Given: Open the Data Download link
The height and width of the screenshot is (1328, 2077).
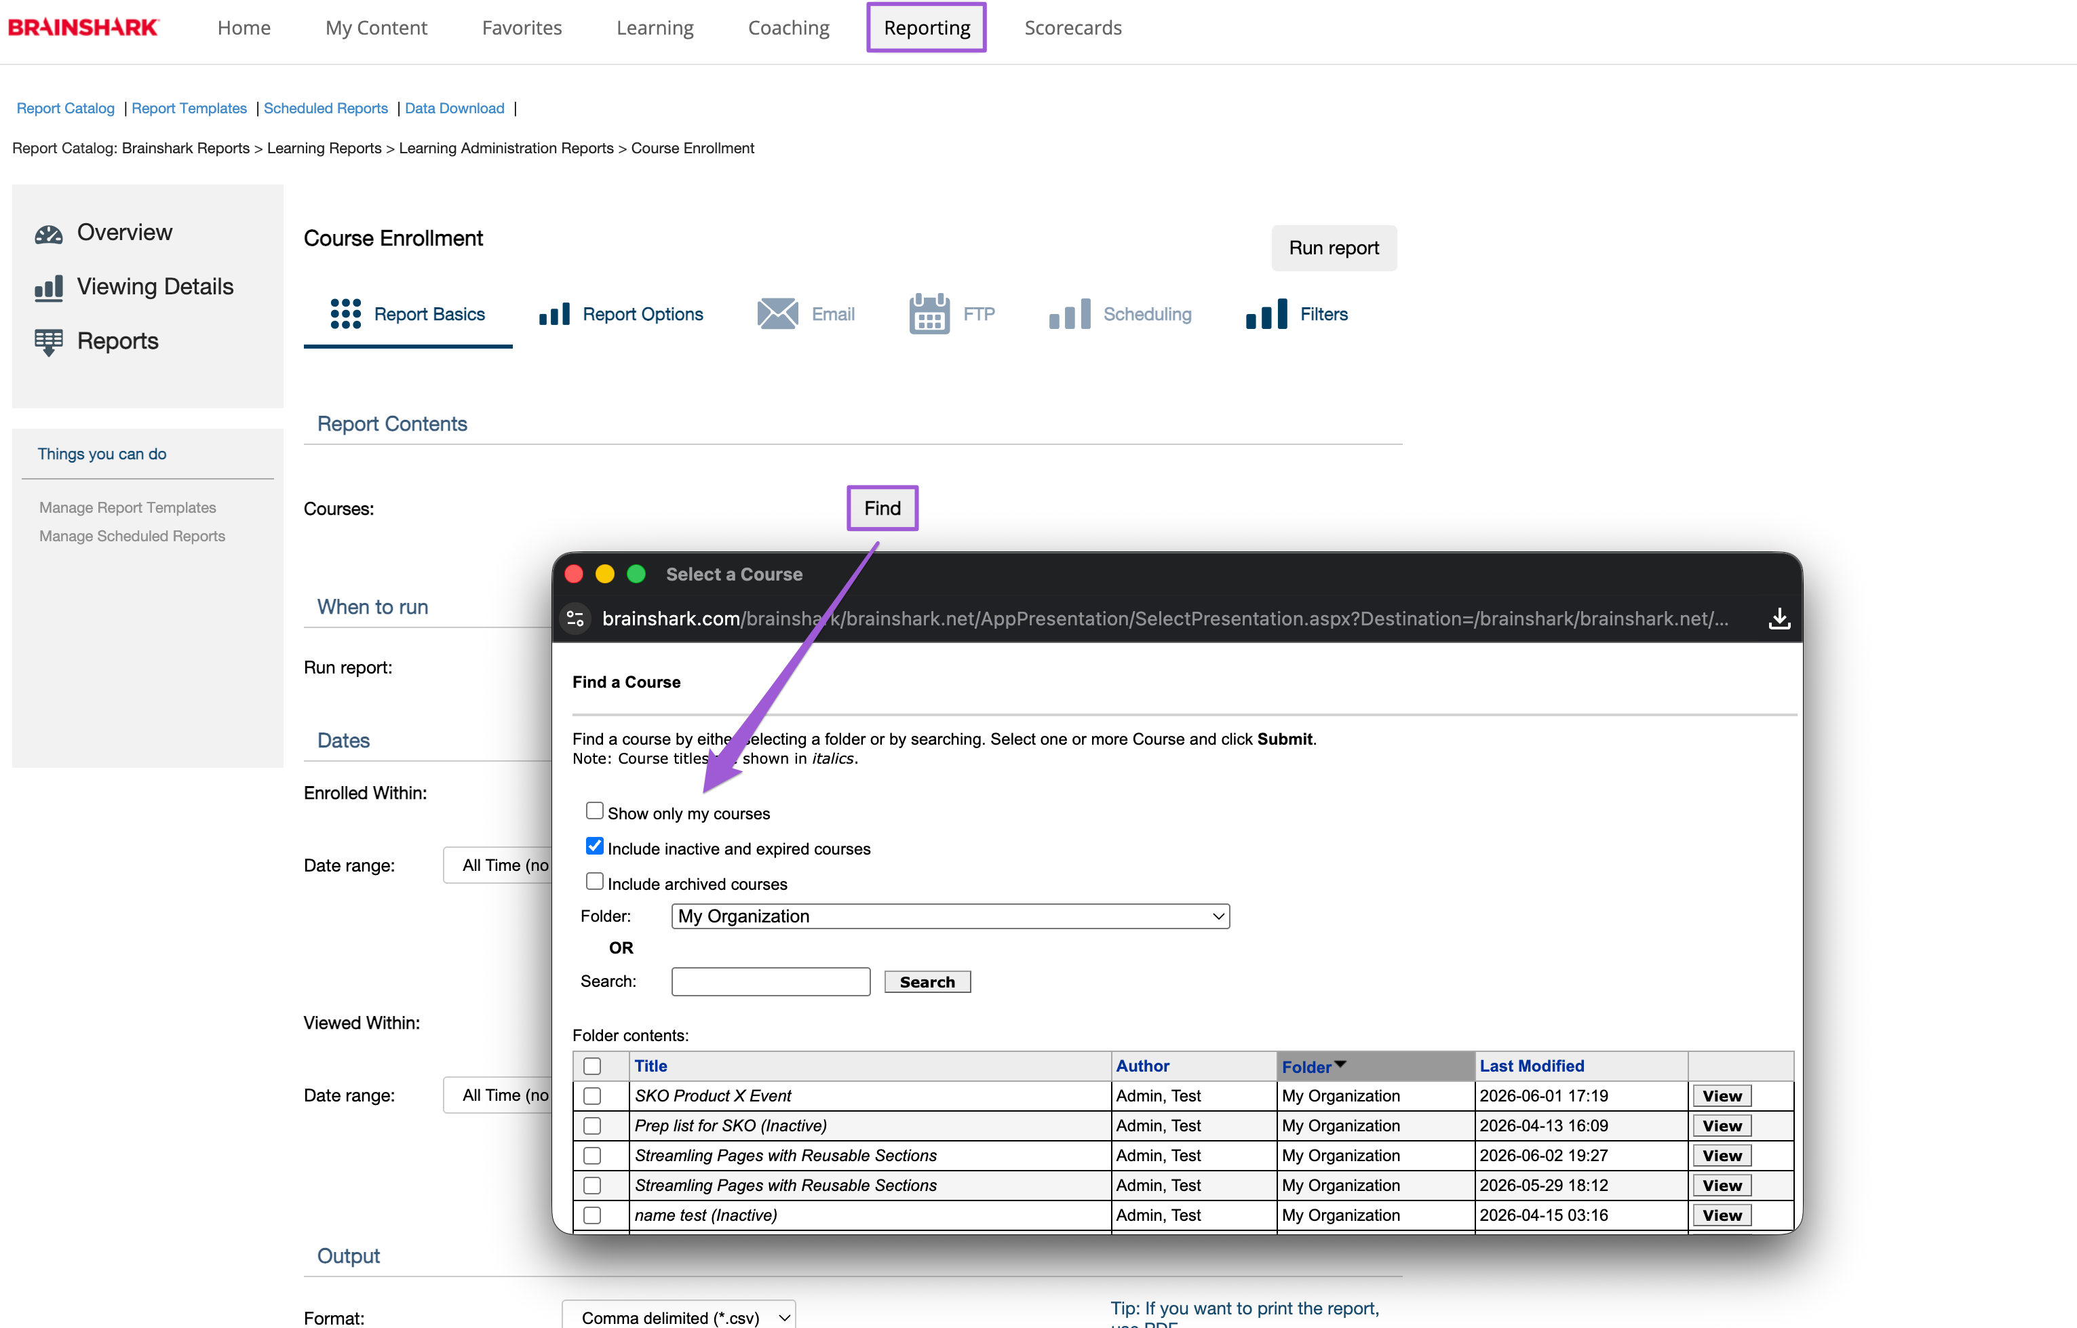Looking at the screenshot, I should [x=454, y=108].
